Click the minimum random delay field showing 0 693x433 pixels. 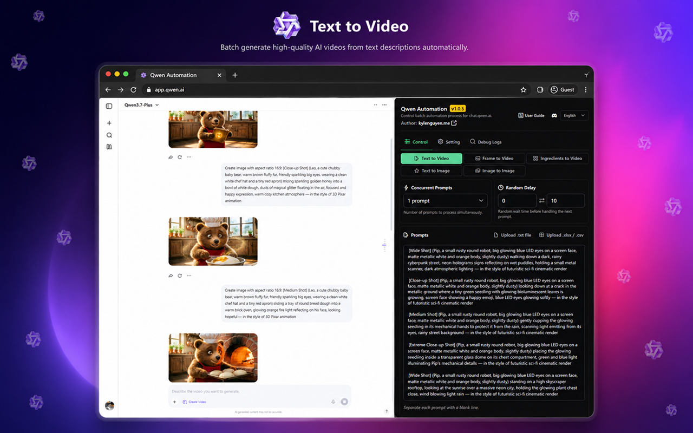point(517,201)
